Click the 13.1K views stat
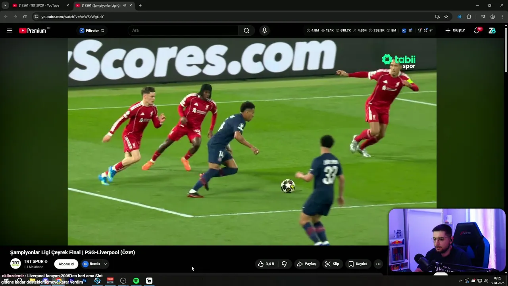The image size is (508, 286). pos(327,30)
